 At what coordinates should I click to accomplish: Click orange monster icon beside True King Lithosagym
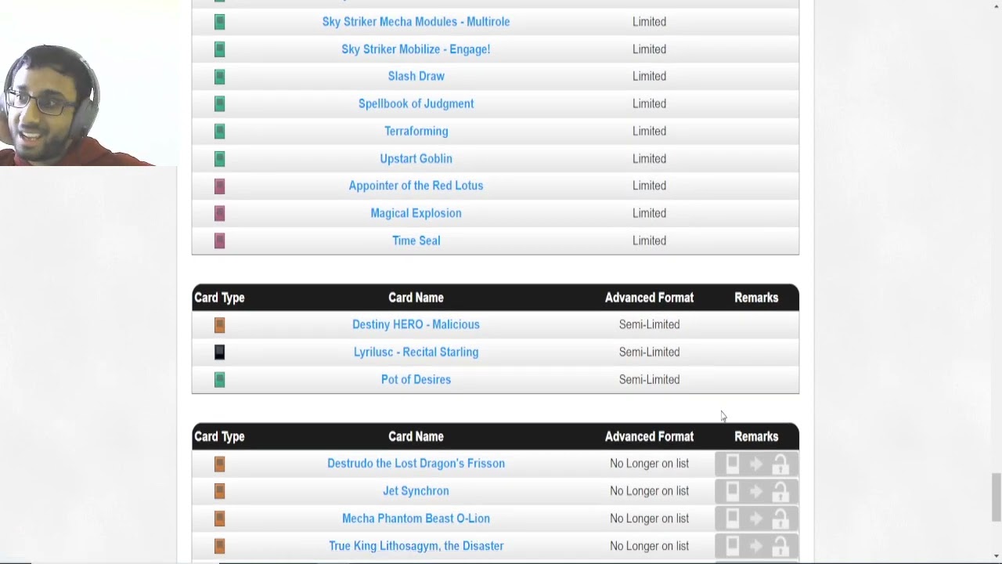pos(219,546)
